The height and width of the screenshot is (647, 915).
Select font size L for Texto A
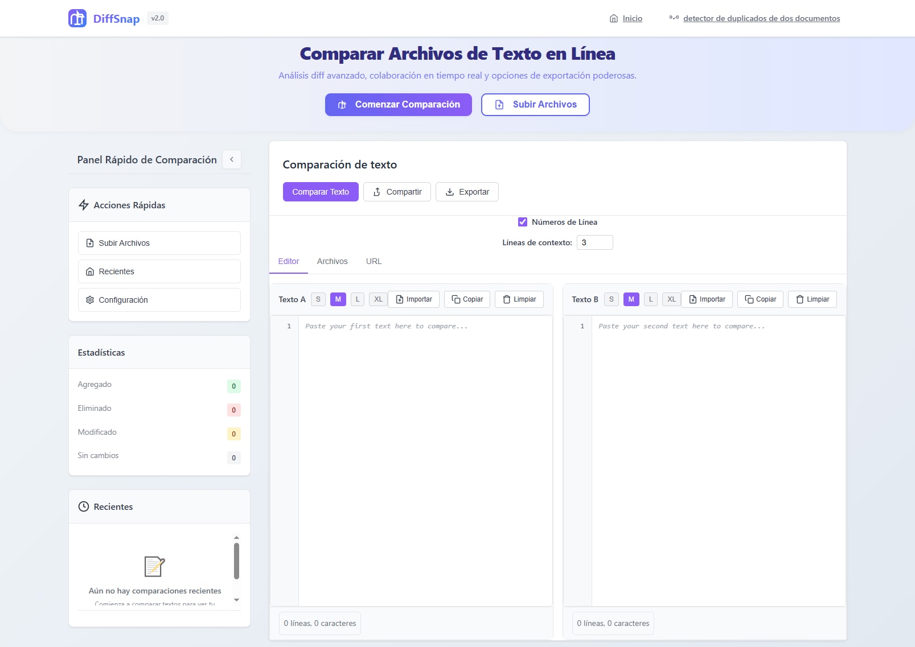pyautogui.click(x=358, y=299)
